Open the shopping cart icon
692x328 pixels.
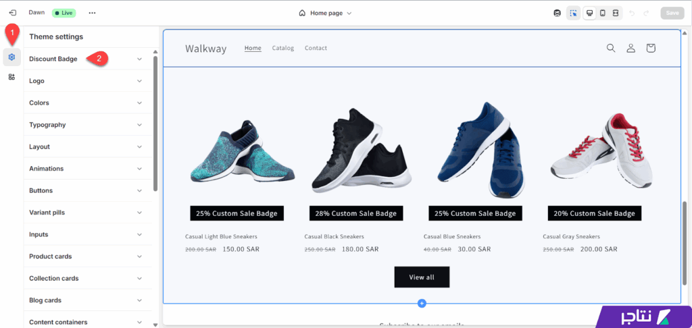coord(651,48)
